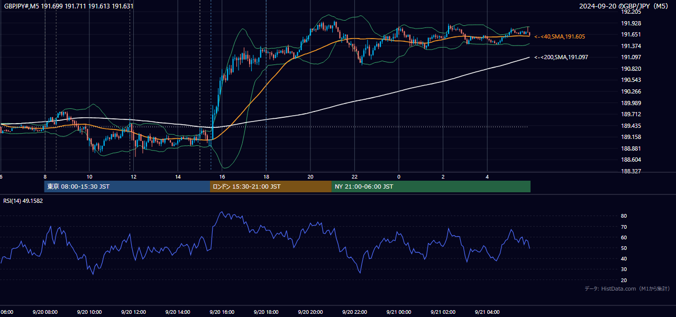This screenshot has width=676, height=317.
Task: Click hour tick 2 under price chart
Action: (x=443, y=177)
